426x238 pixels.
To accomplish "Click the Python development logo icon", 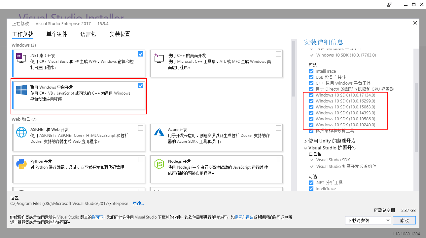I will 21,164.
